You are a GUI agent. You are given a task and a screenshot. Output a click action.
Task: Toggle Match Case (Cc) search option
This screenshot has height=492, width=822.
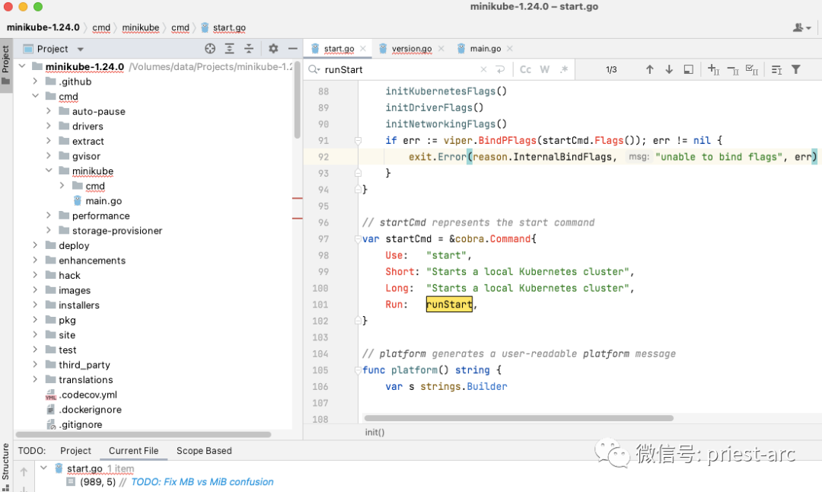525,69
